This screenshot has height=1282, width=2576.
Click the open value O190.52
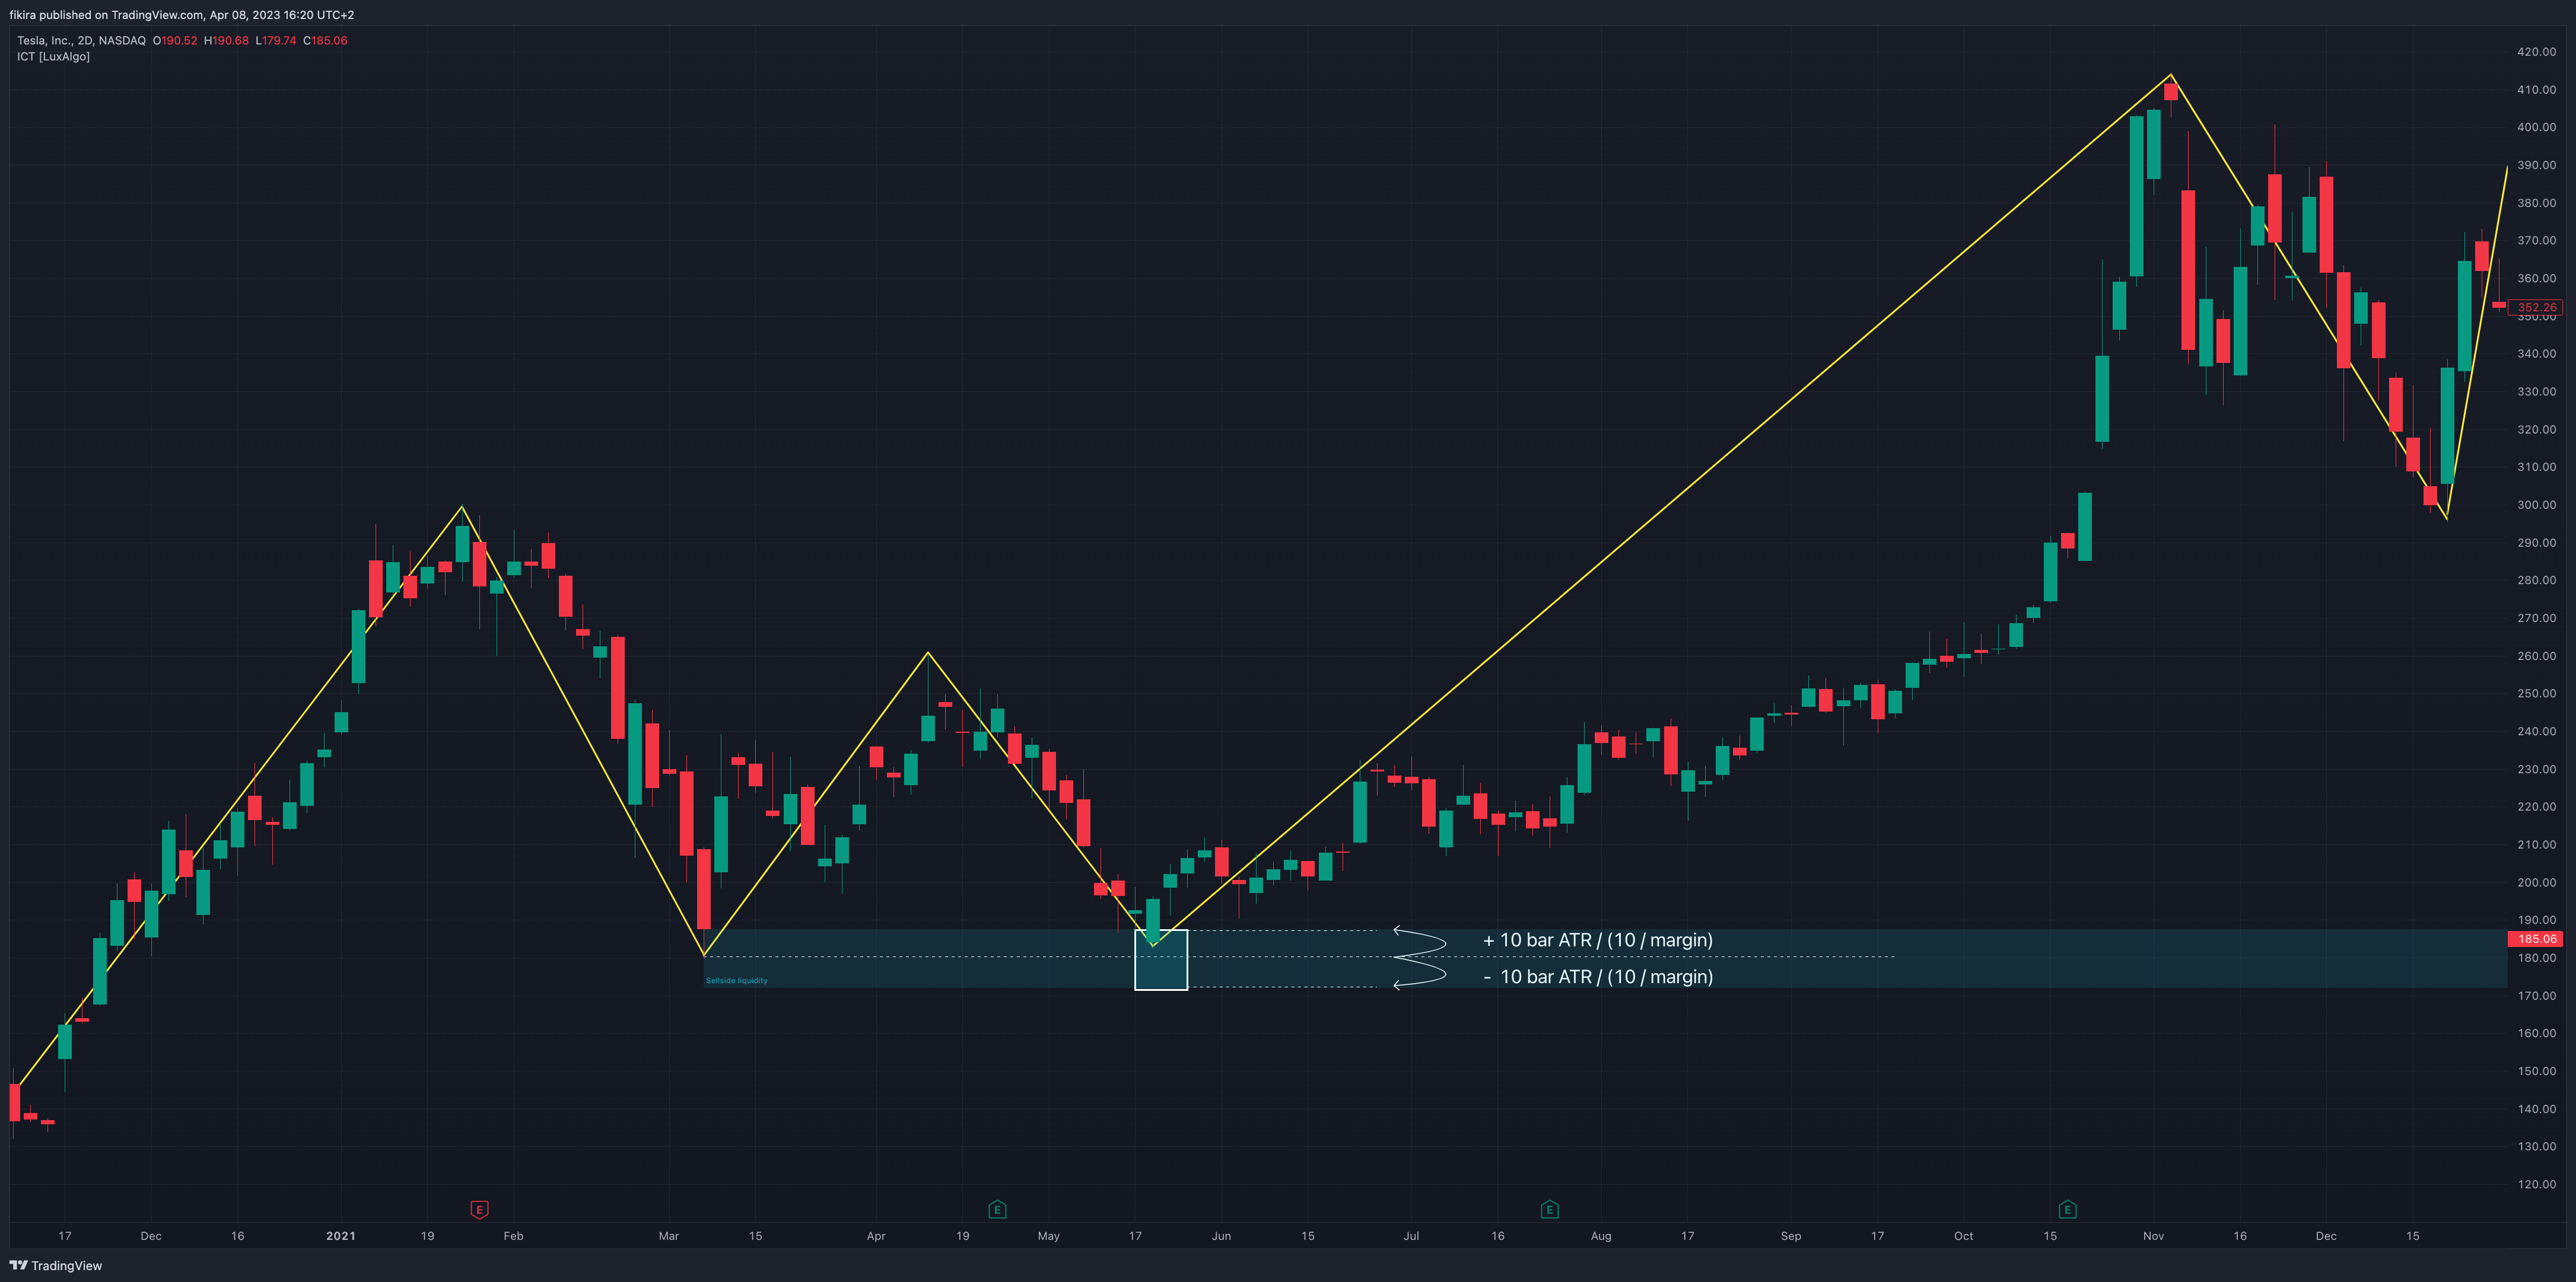pos(175,41)
